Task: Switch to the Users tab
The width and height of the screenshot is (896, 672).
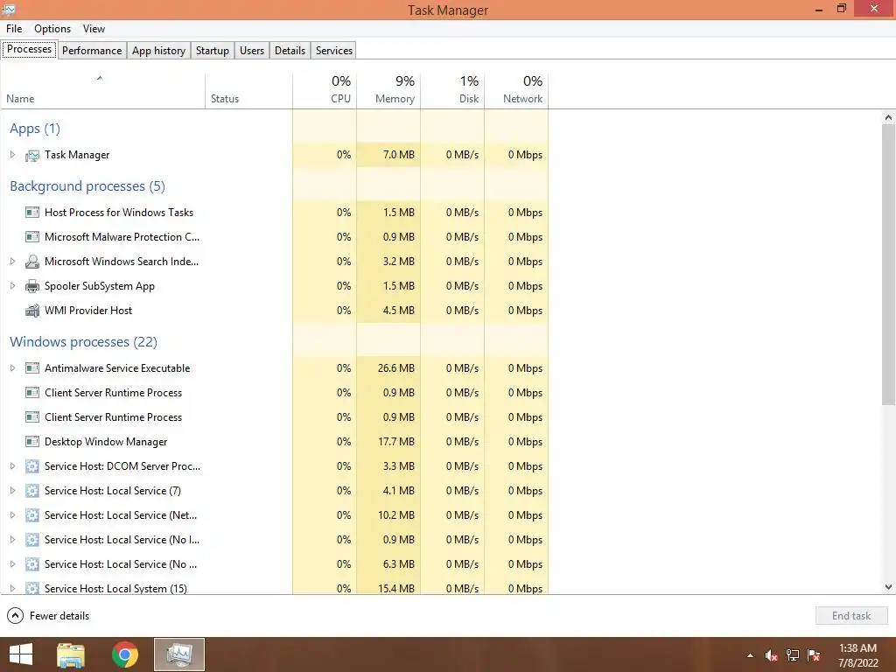Action: 252,50
